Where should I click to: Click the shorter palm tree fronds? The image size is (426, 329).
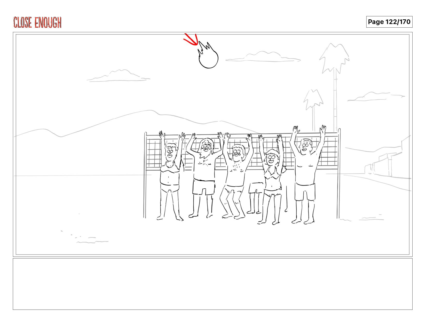[x=313, y=99]
